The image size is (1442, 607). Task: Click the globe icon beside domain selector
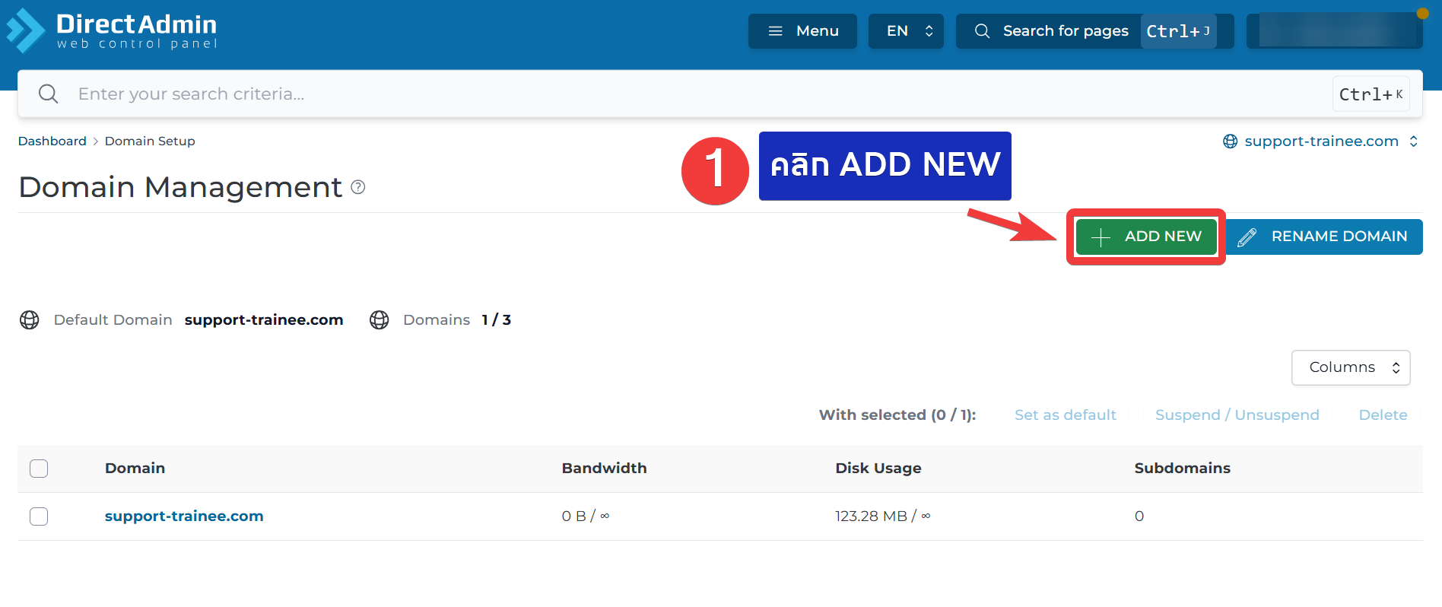tap(1230, 141)
